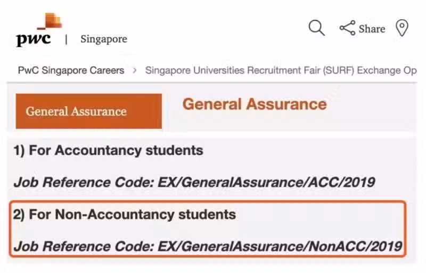This screenshot has width=426, height=273.
Task: Click the orange blocks above the PwC wordmark
Action: (51, 21)
